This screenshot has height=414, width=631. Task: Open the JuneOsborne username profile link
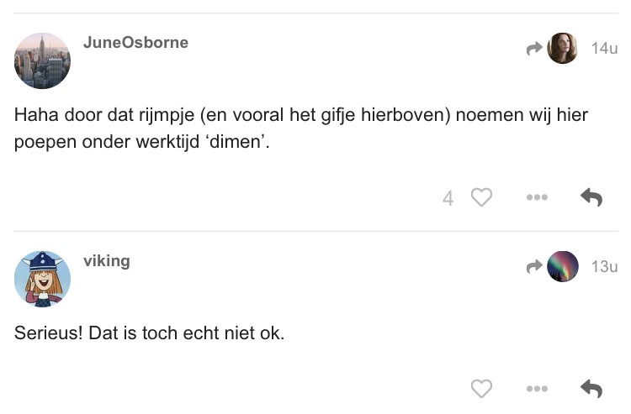[x=135, y=43]
